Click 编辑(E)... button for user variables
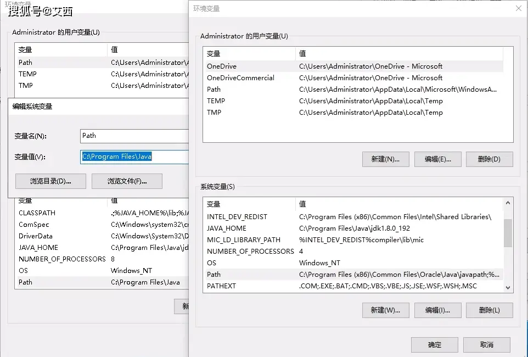 click(x=437, y=159)
